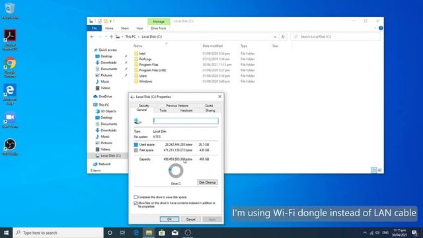Image resolution: width=423 pixels, height=238 pixels.
Task: Open the Home ribbon tab
Action: pyautogui.click(x=109, y=28)
